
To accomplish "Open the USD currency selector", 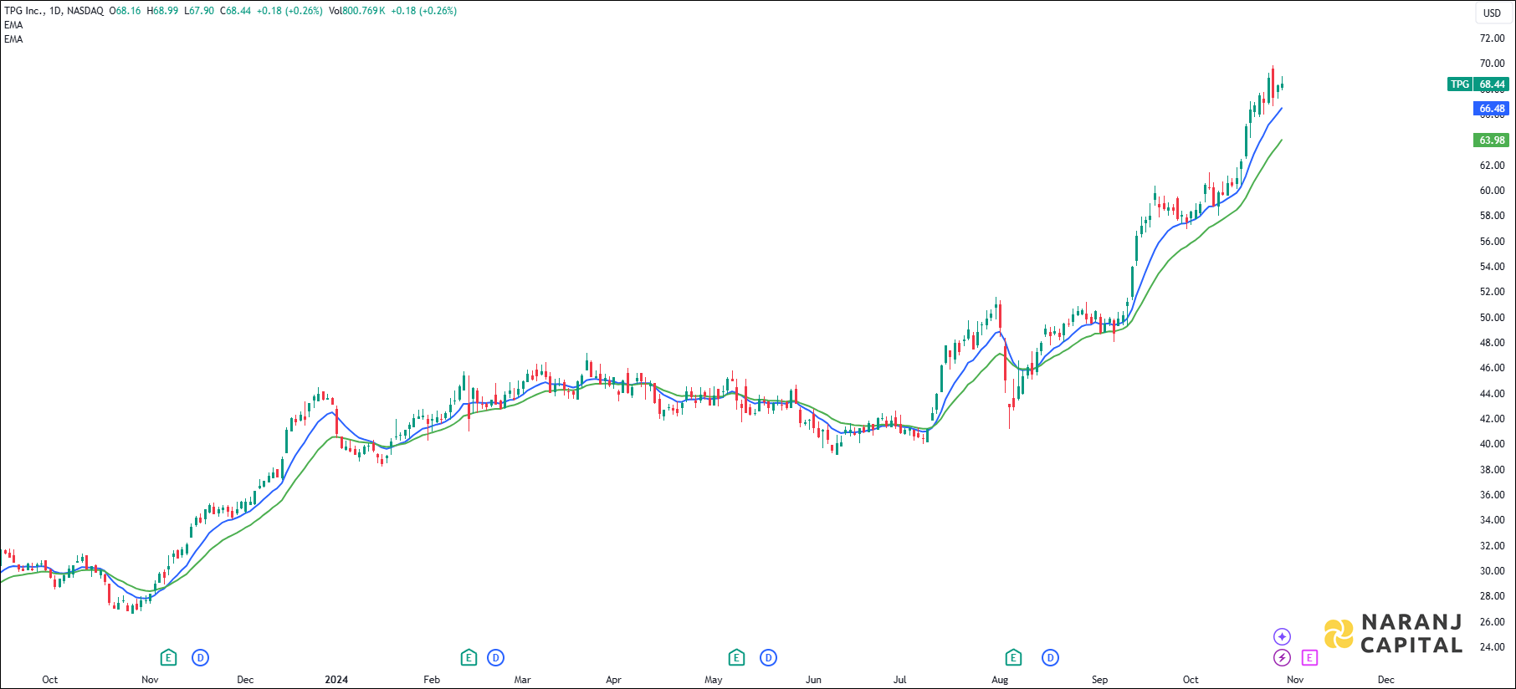I will point(1492,13).
